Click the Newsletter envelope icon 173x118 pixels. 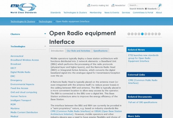pos(113,5)
